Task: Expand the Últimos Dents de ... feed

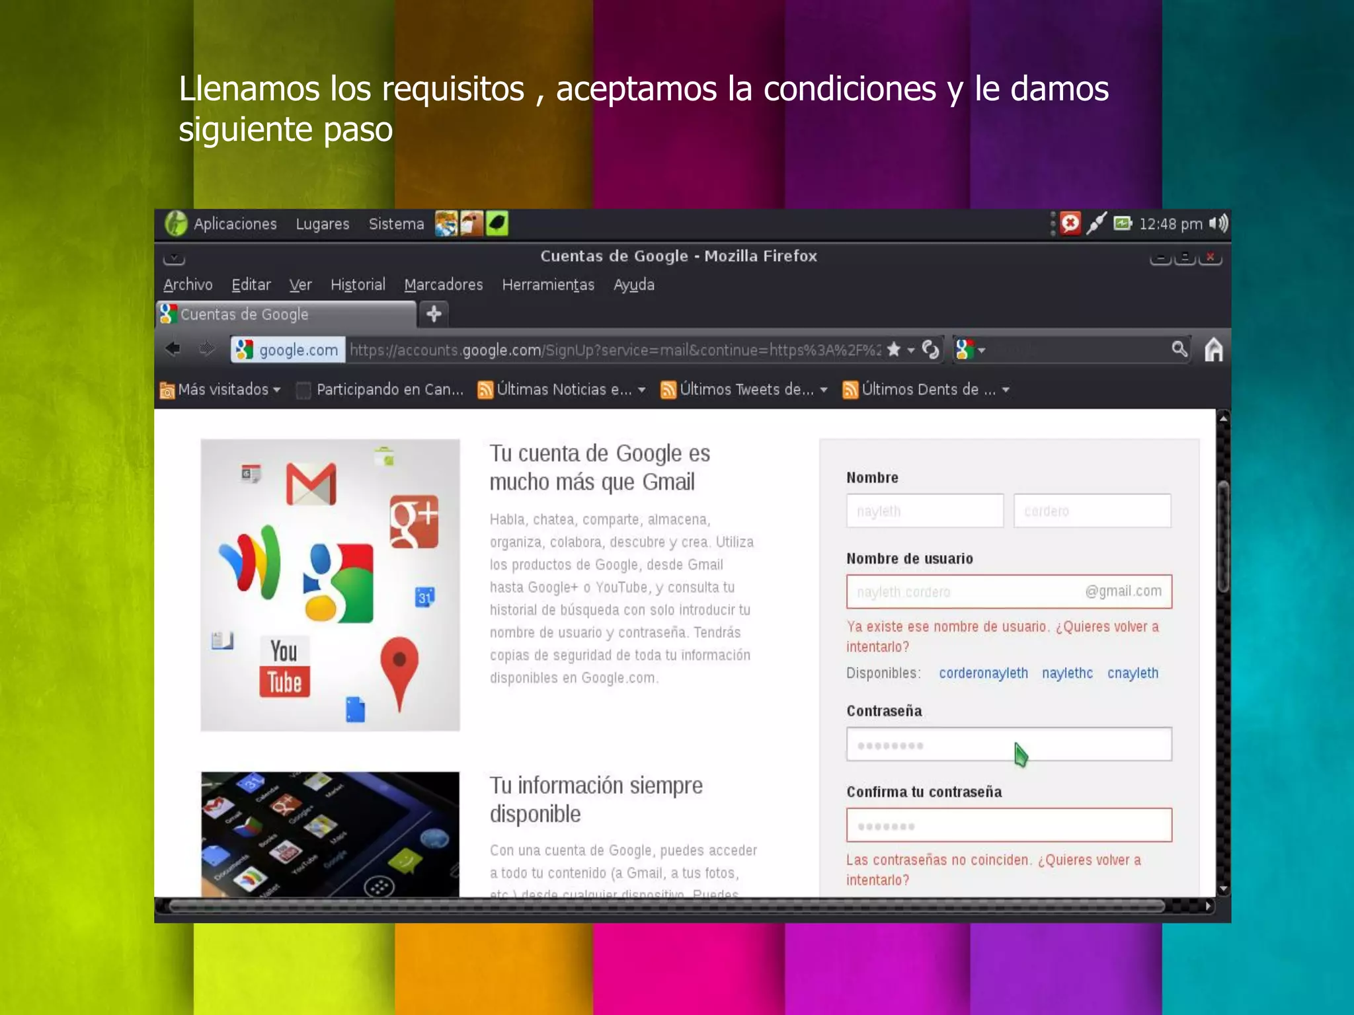Action: [x=926, y=390]
